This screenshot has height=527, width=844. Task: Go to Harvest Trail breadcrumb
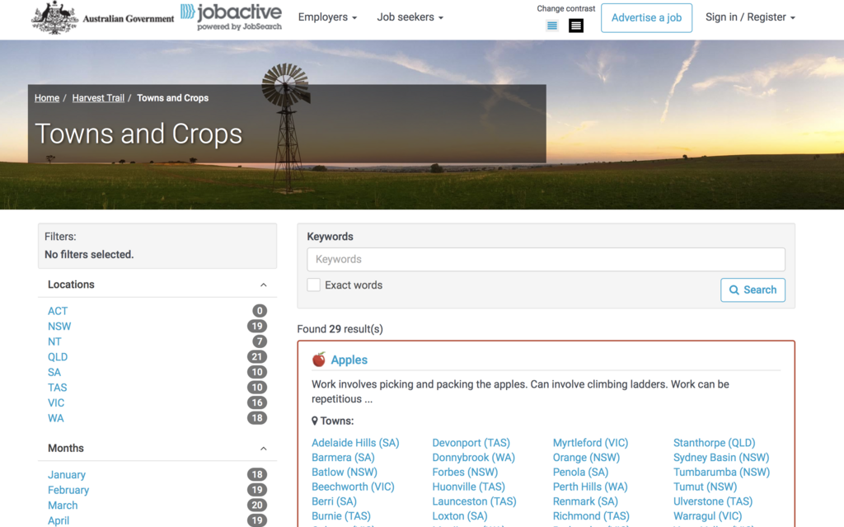tap(98, 98)
